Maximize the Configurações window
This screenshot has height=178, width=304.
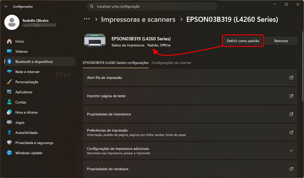[286, 4]
